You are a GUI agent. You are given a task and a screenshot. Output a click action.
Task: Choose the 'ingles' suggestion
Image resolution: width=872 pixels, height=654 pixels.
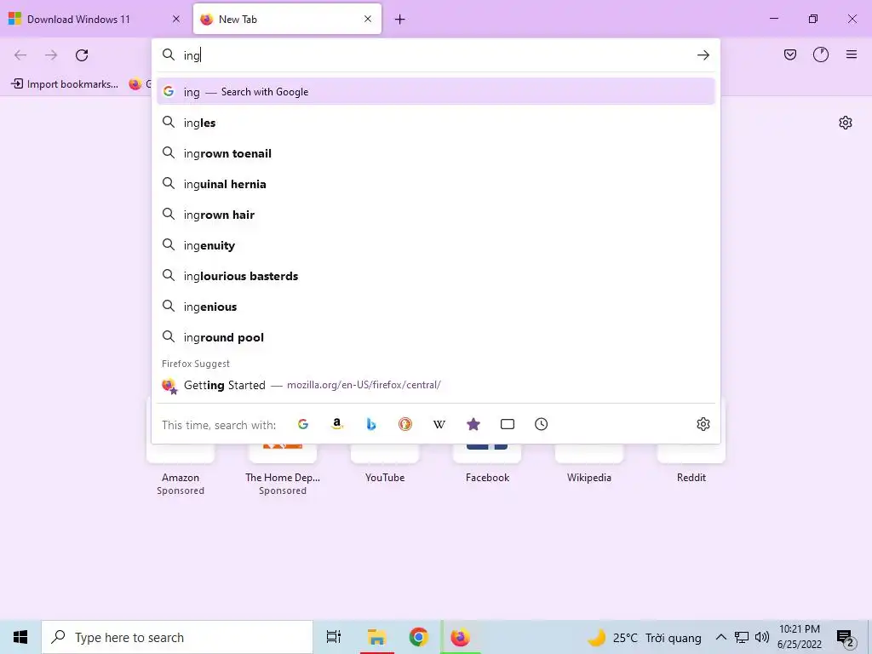coord(435,123)
